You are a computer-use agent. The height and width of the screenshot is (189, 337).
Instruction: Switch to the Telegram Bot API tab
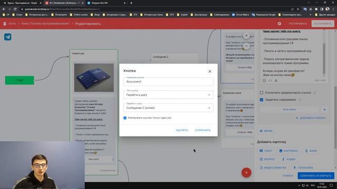106,3
